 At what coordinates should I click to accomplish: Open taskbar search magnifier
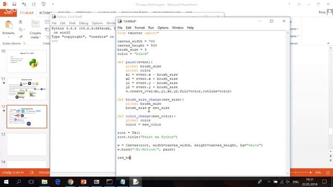click(19, 182)
